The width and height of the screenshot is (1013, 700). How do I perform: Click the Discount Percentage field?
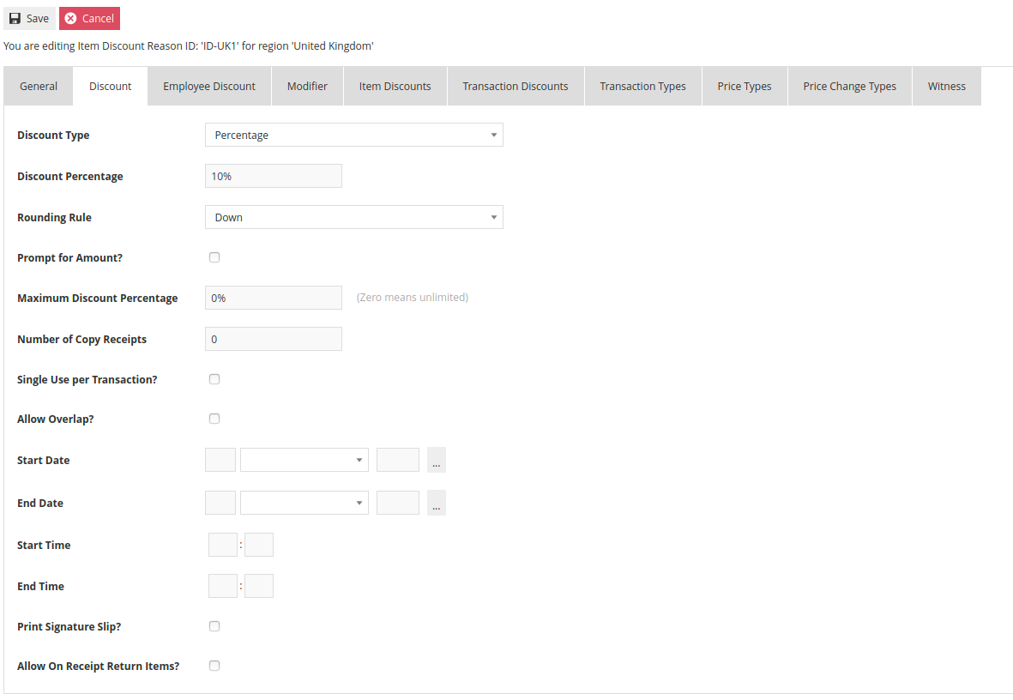[274, 176]
